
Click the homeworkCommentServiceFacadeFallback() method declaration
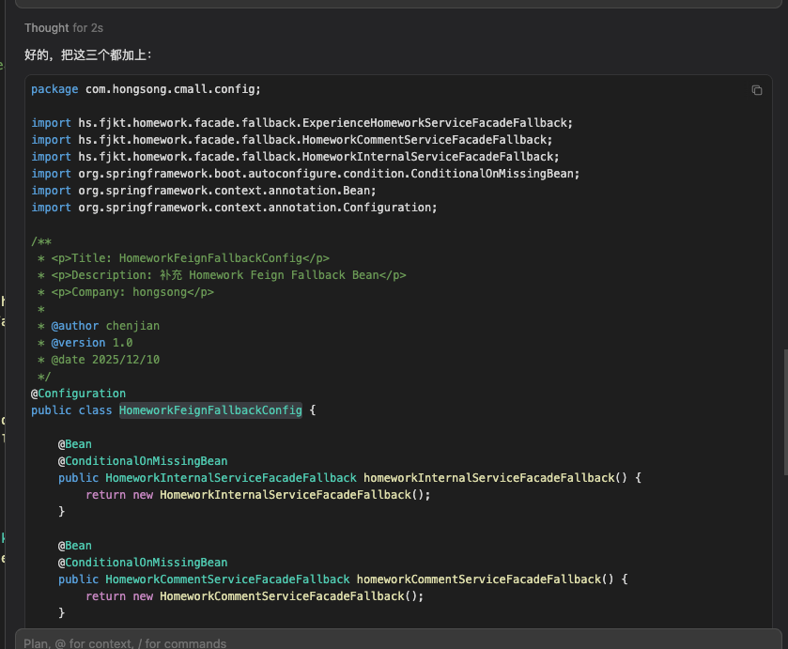click(343, 579)
